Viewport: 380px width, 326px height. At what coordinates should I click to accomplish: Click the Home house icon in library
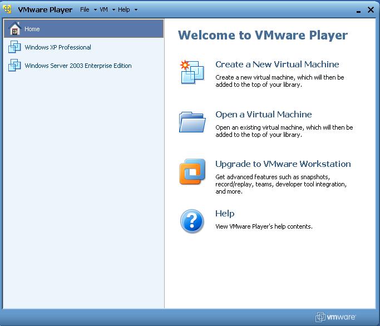point(15,29)
